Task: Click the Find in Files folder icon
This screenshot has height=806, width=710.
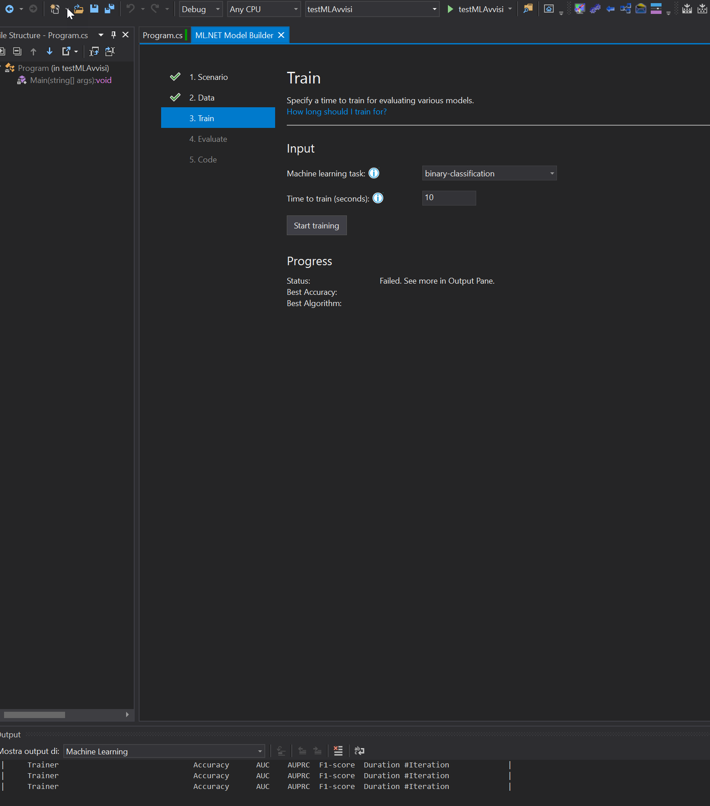Action: tap(528, 9)
